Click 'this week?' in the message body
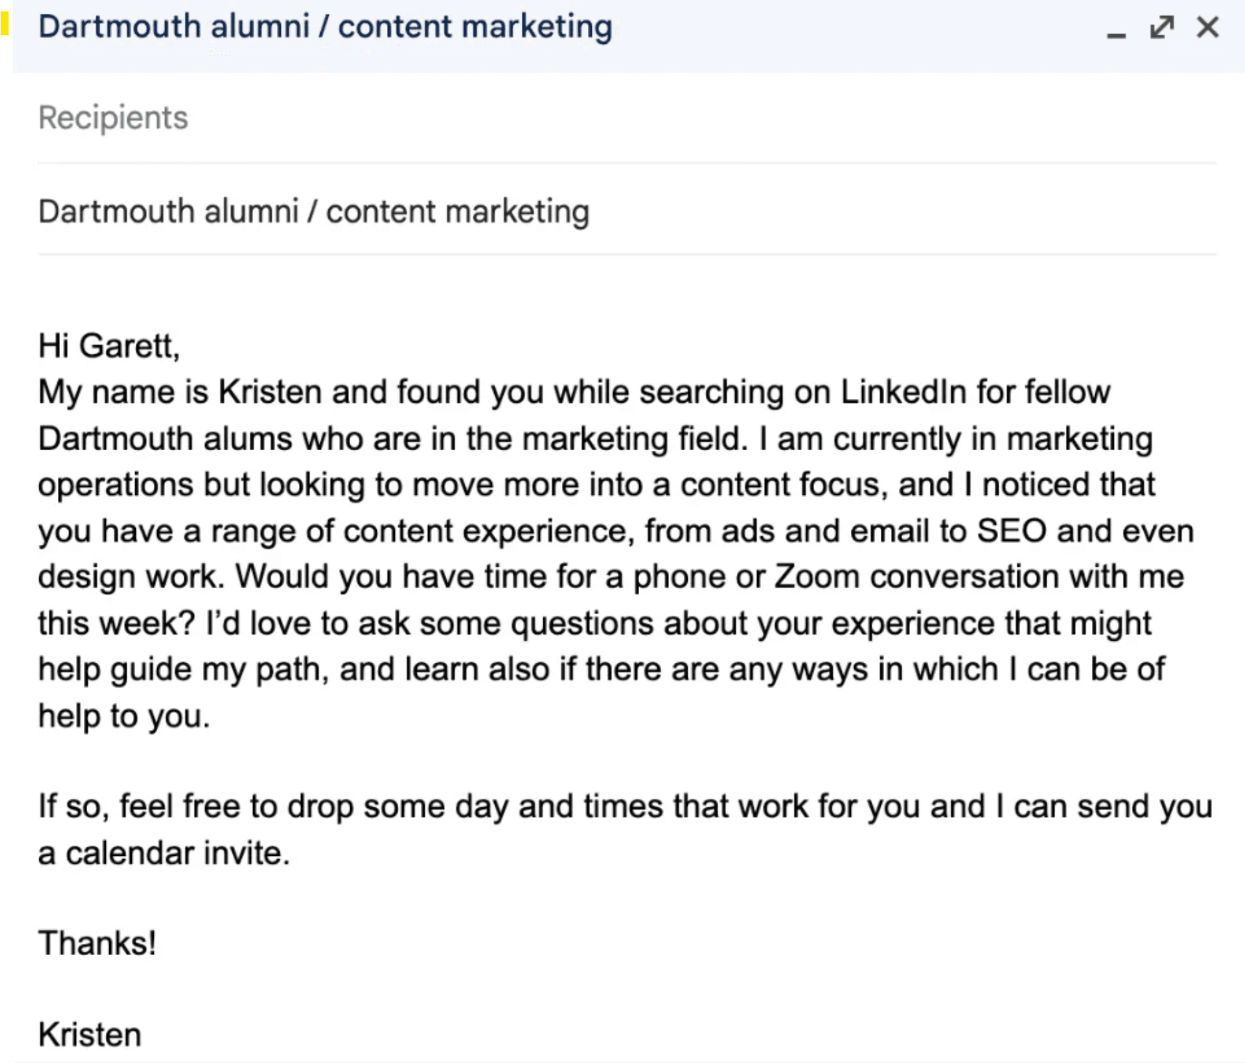Viewport: 1245px width, 1063px height. pyautogui.click(x=117, y=624)
